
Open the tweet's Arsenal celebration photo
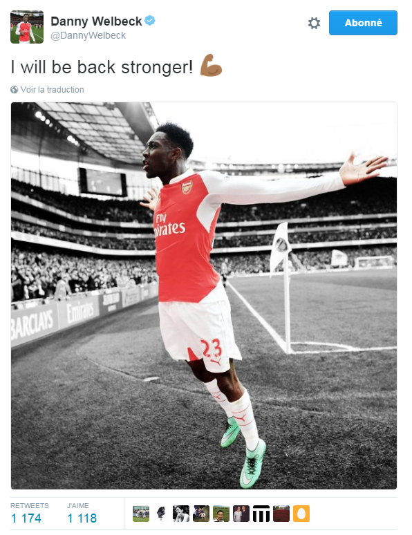[204, 295]
